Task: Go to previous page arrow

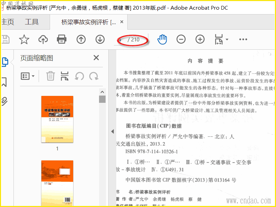Action: coord(81,39)
